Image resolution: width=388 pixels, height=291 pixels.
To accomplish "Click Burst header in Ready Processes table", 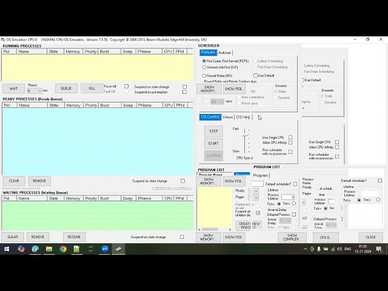I will [x=110, y=105].
